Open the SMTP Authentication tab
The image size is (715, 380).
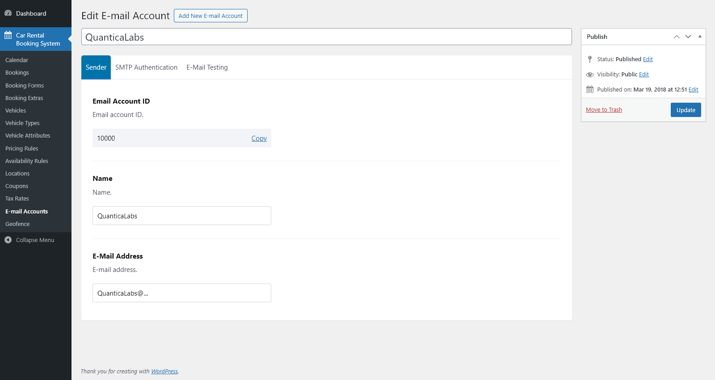[x=147, y=67]
